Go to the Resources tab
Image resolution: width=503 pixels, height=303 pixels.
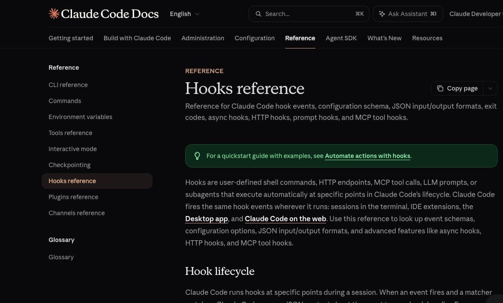427,38
